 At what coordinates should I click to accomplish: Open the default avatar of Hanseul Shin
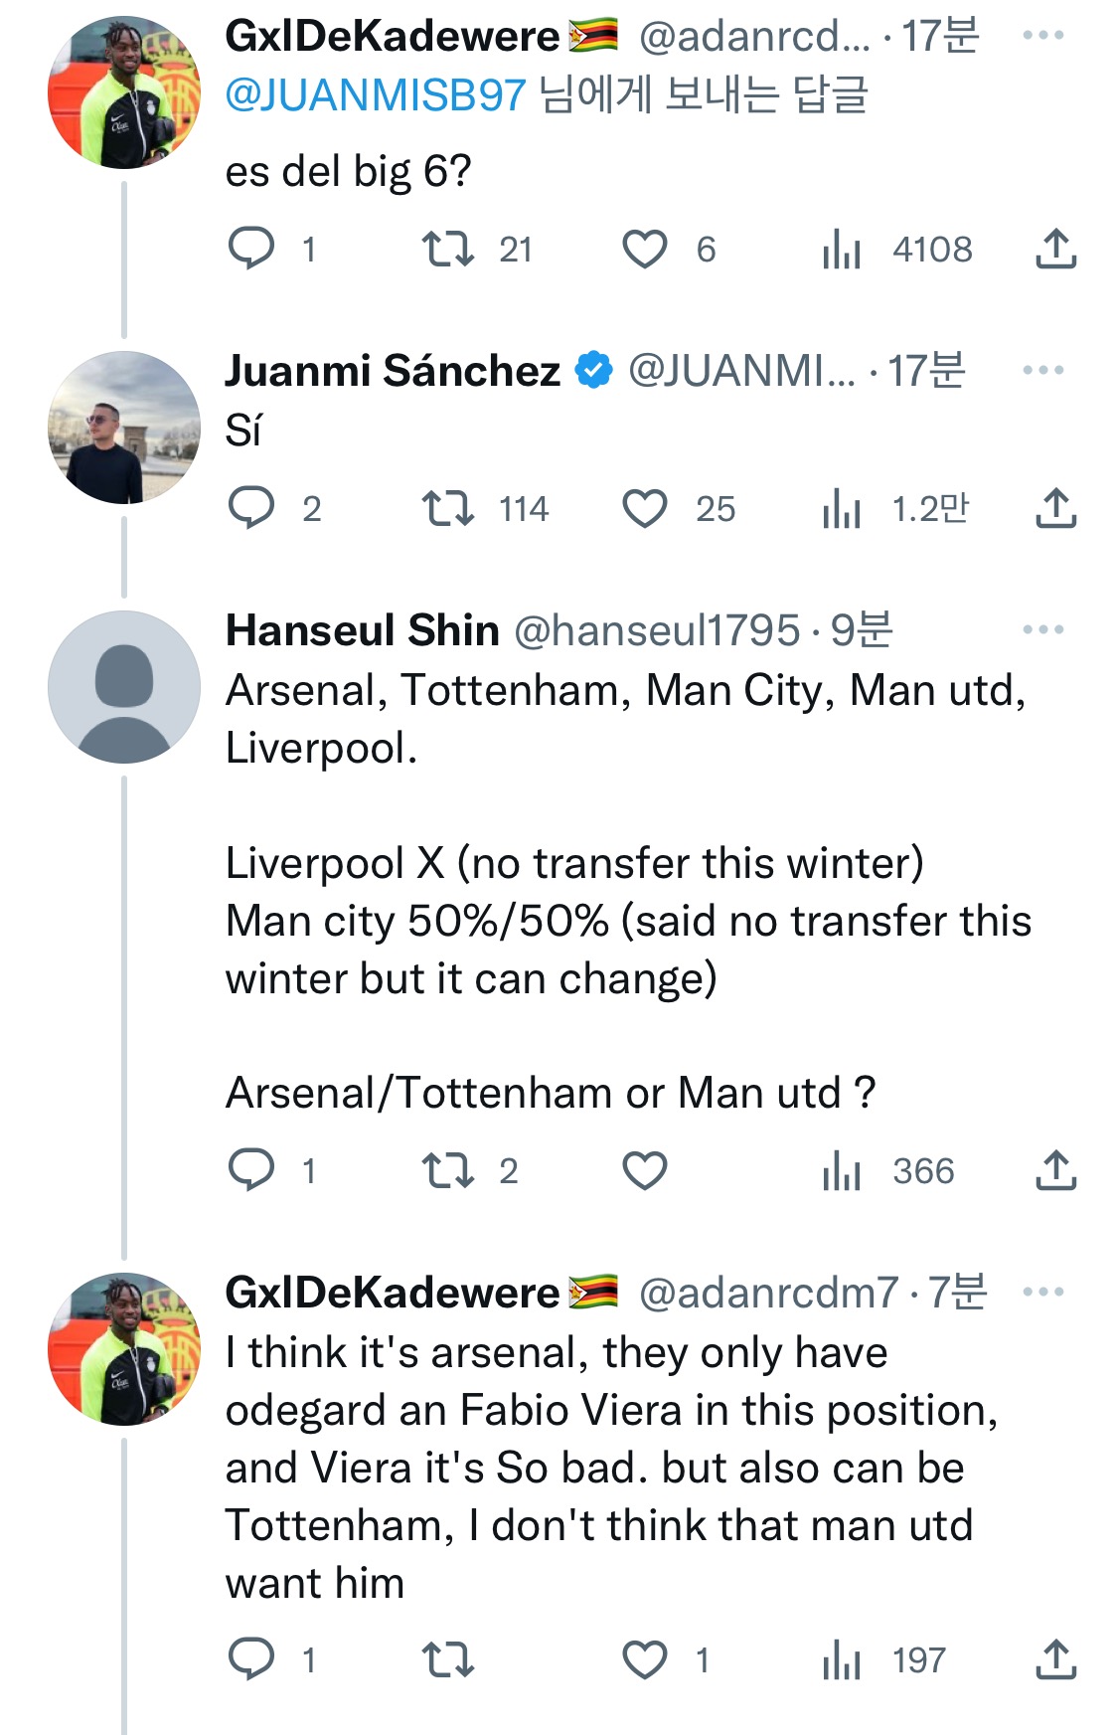point(124,687)
